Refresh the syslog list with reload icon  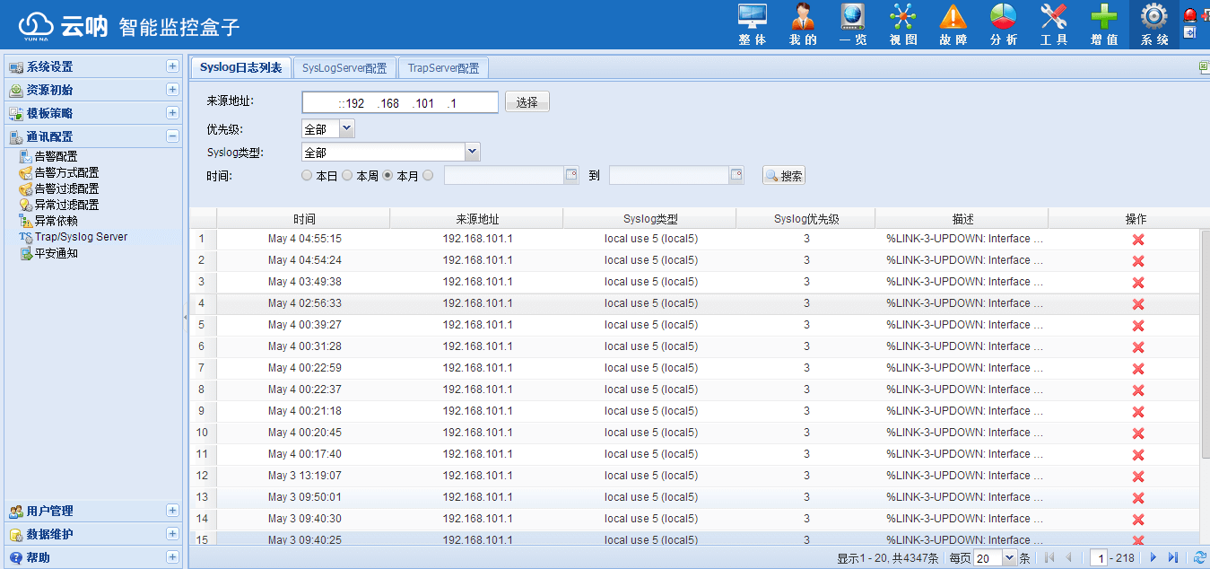1199,558
